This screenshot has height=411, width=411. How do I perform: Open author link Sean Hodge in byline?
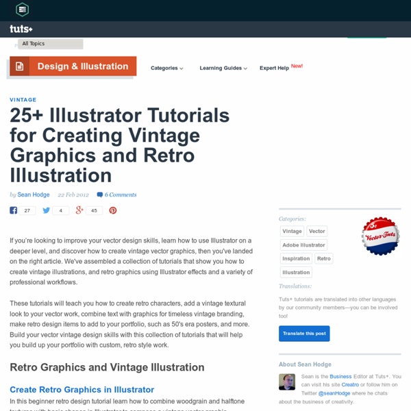(34, 195)
